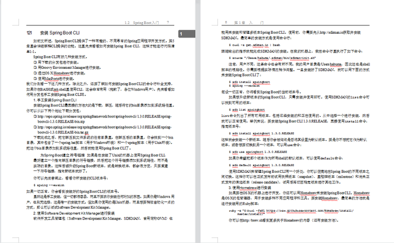Click the gray page number tab labeled 1
Viewport: 394px width, 243px height.
click(187, 34)
